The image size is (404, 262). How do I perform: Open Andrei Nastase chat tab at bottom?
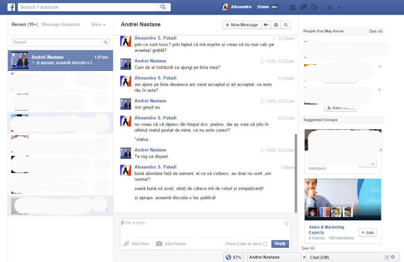pyautogui.click(x=274, y=257)
